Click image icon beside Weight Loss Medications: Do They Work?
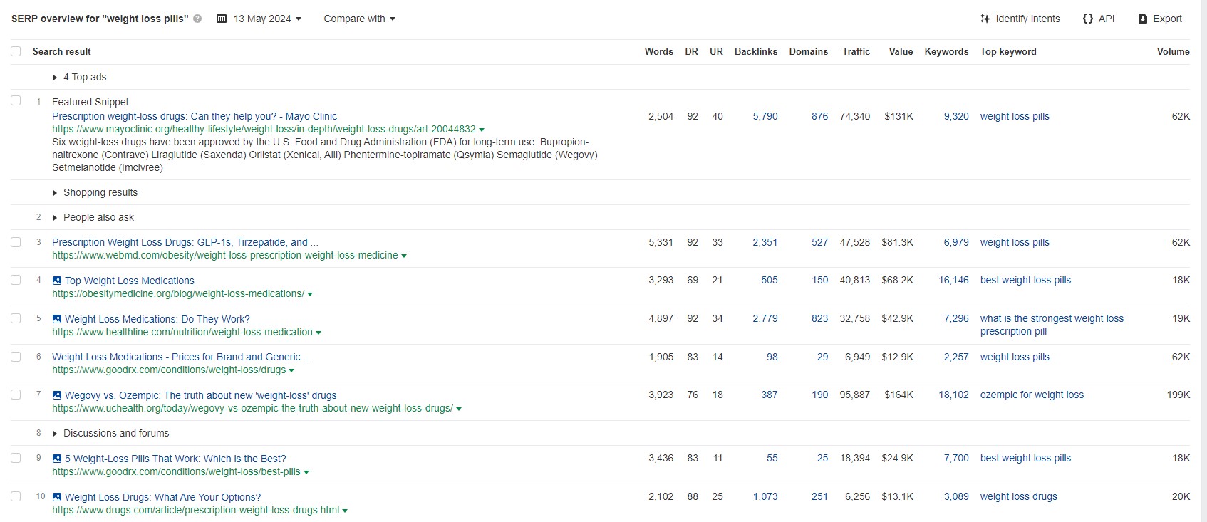 [57, 319]
